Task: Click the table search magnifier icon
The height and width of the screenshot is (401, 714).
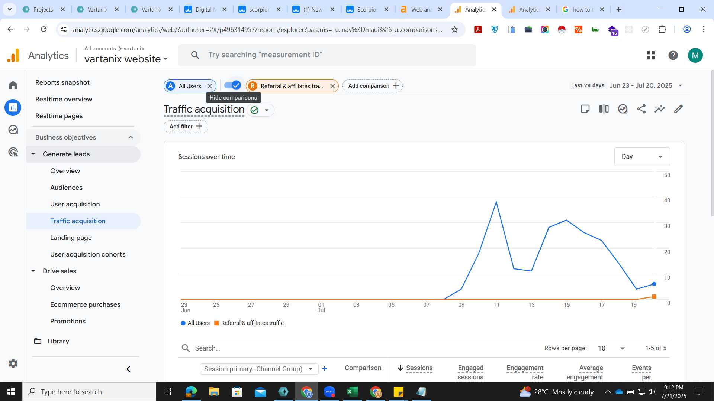Action: pos(186,348)
